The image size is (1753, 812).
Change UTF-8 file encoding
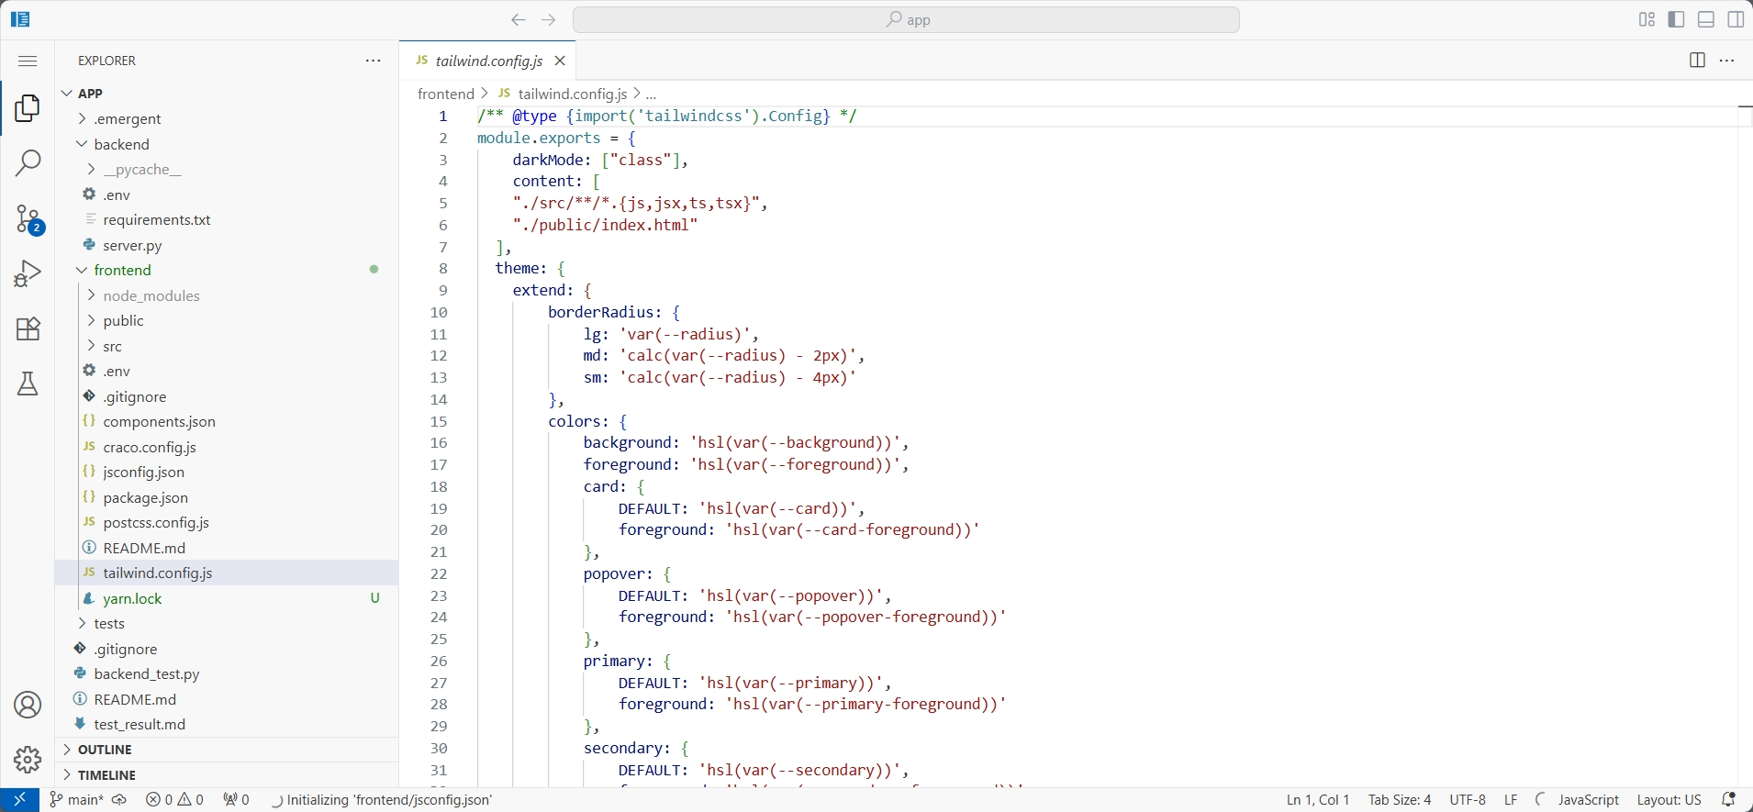1467,800
